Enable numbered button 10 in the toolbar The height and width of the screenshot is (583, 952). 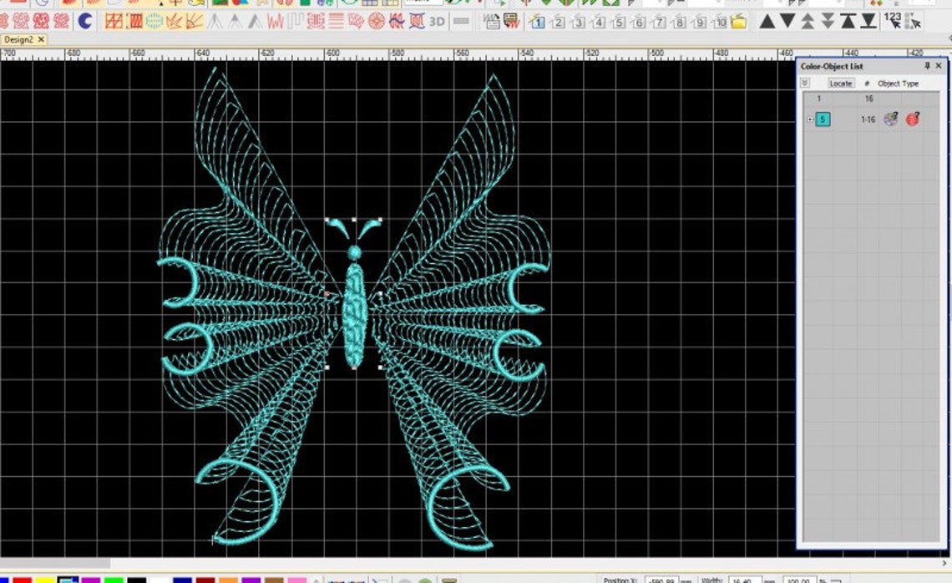click(721, 23)
